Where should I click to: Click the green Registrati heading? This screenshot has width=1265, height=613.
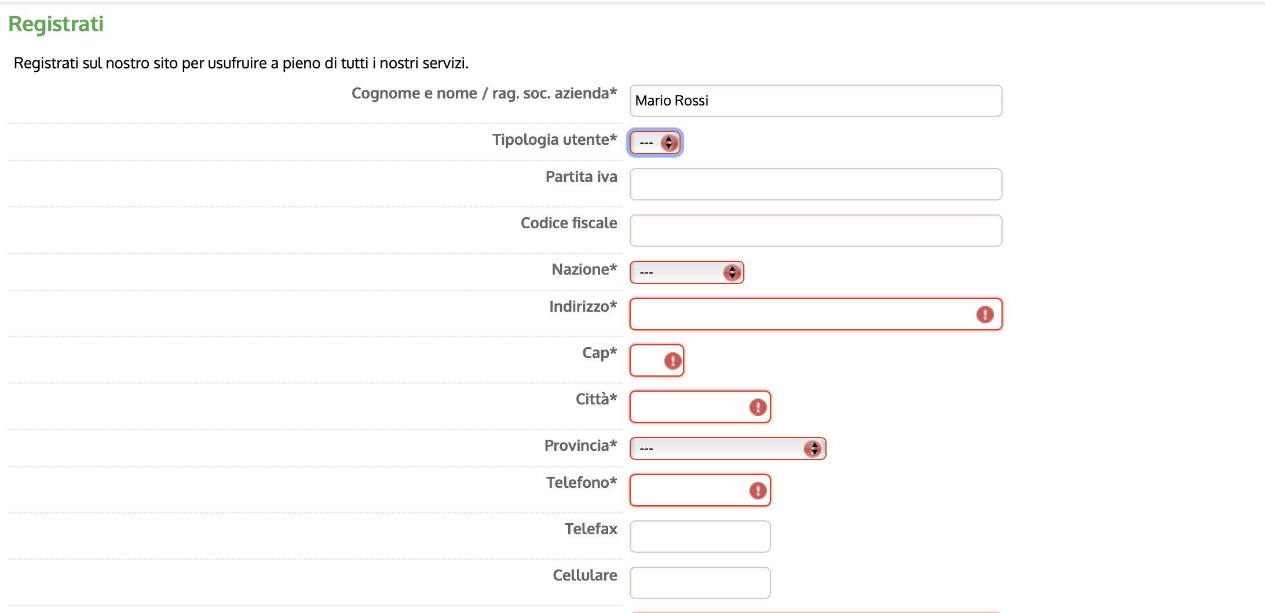[56, 24]
